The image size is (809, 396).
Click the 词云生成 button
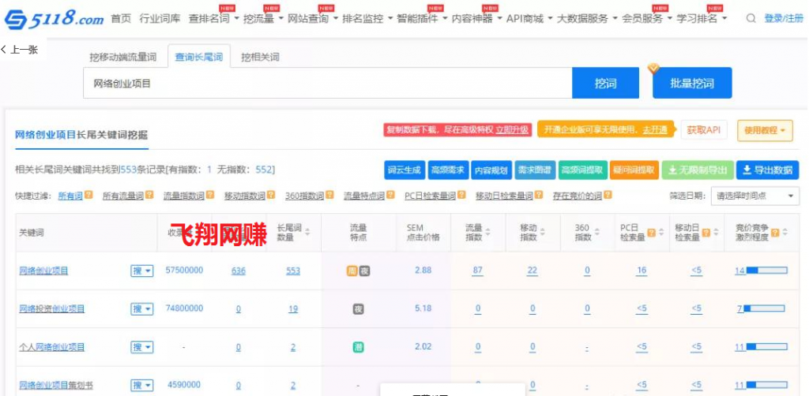[404, 170]
